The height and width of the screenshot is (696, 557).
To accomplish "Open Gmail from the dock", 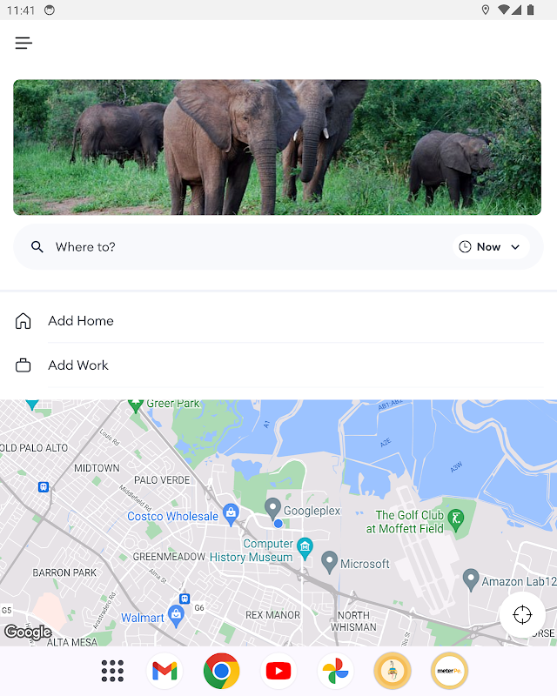I will point(164,671).
